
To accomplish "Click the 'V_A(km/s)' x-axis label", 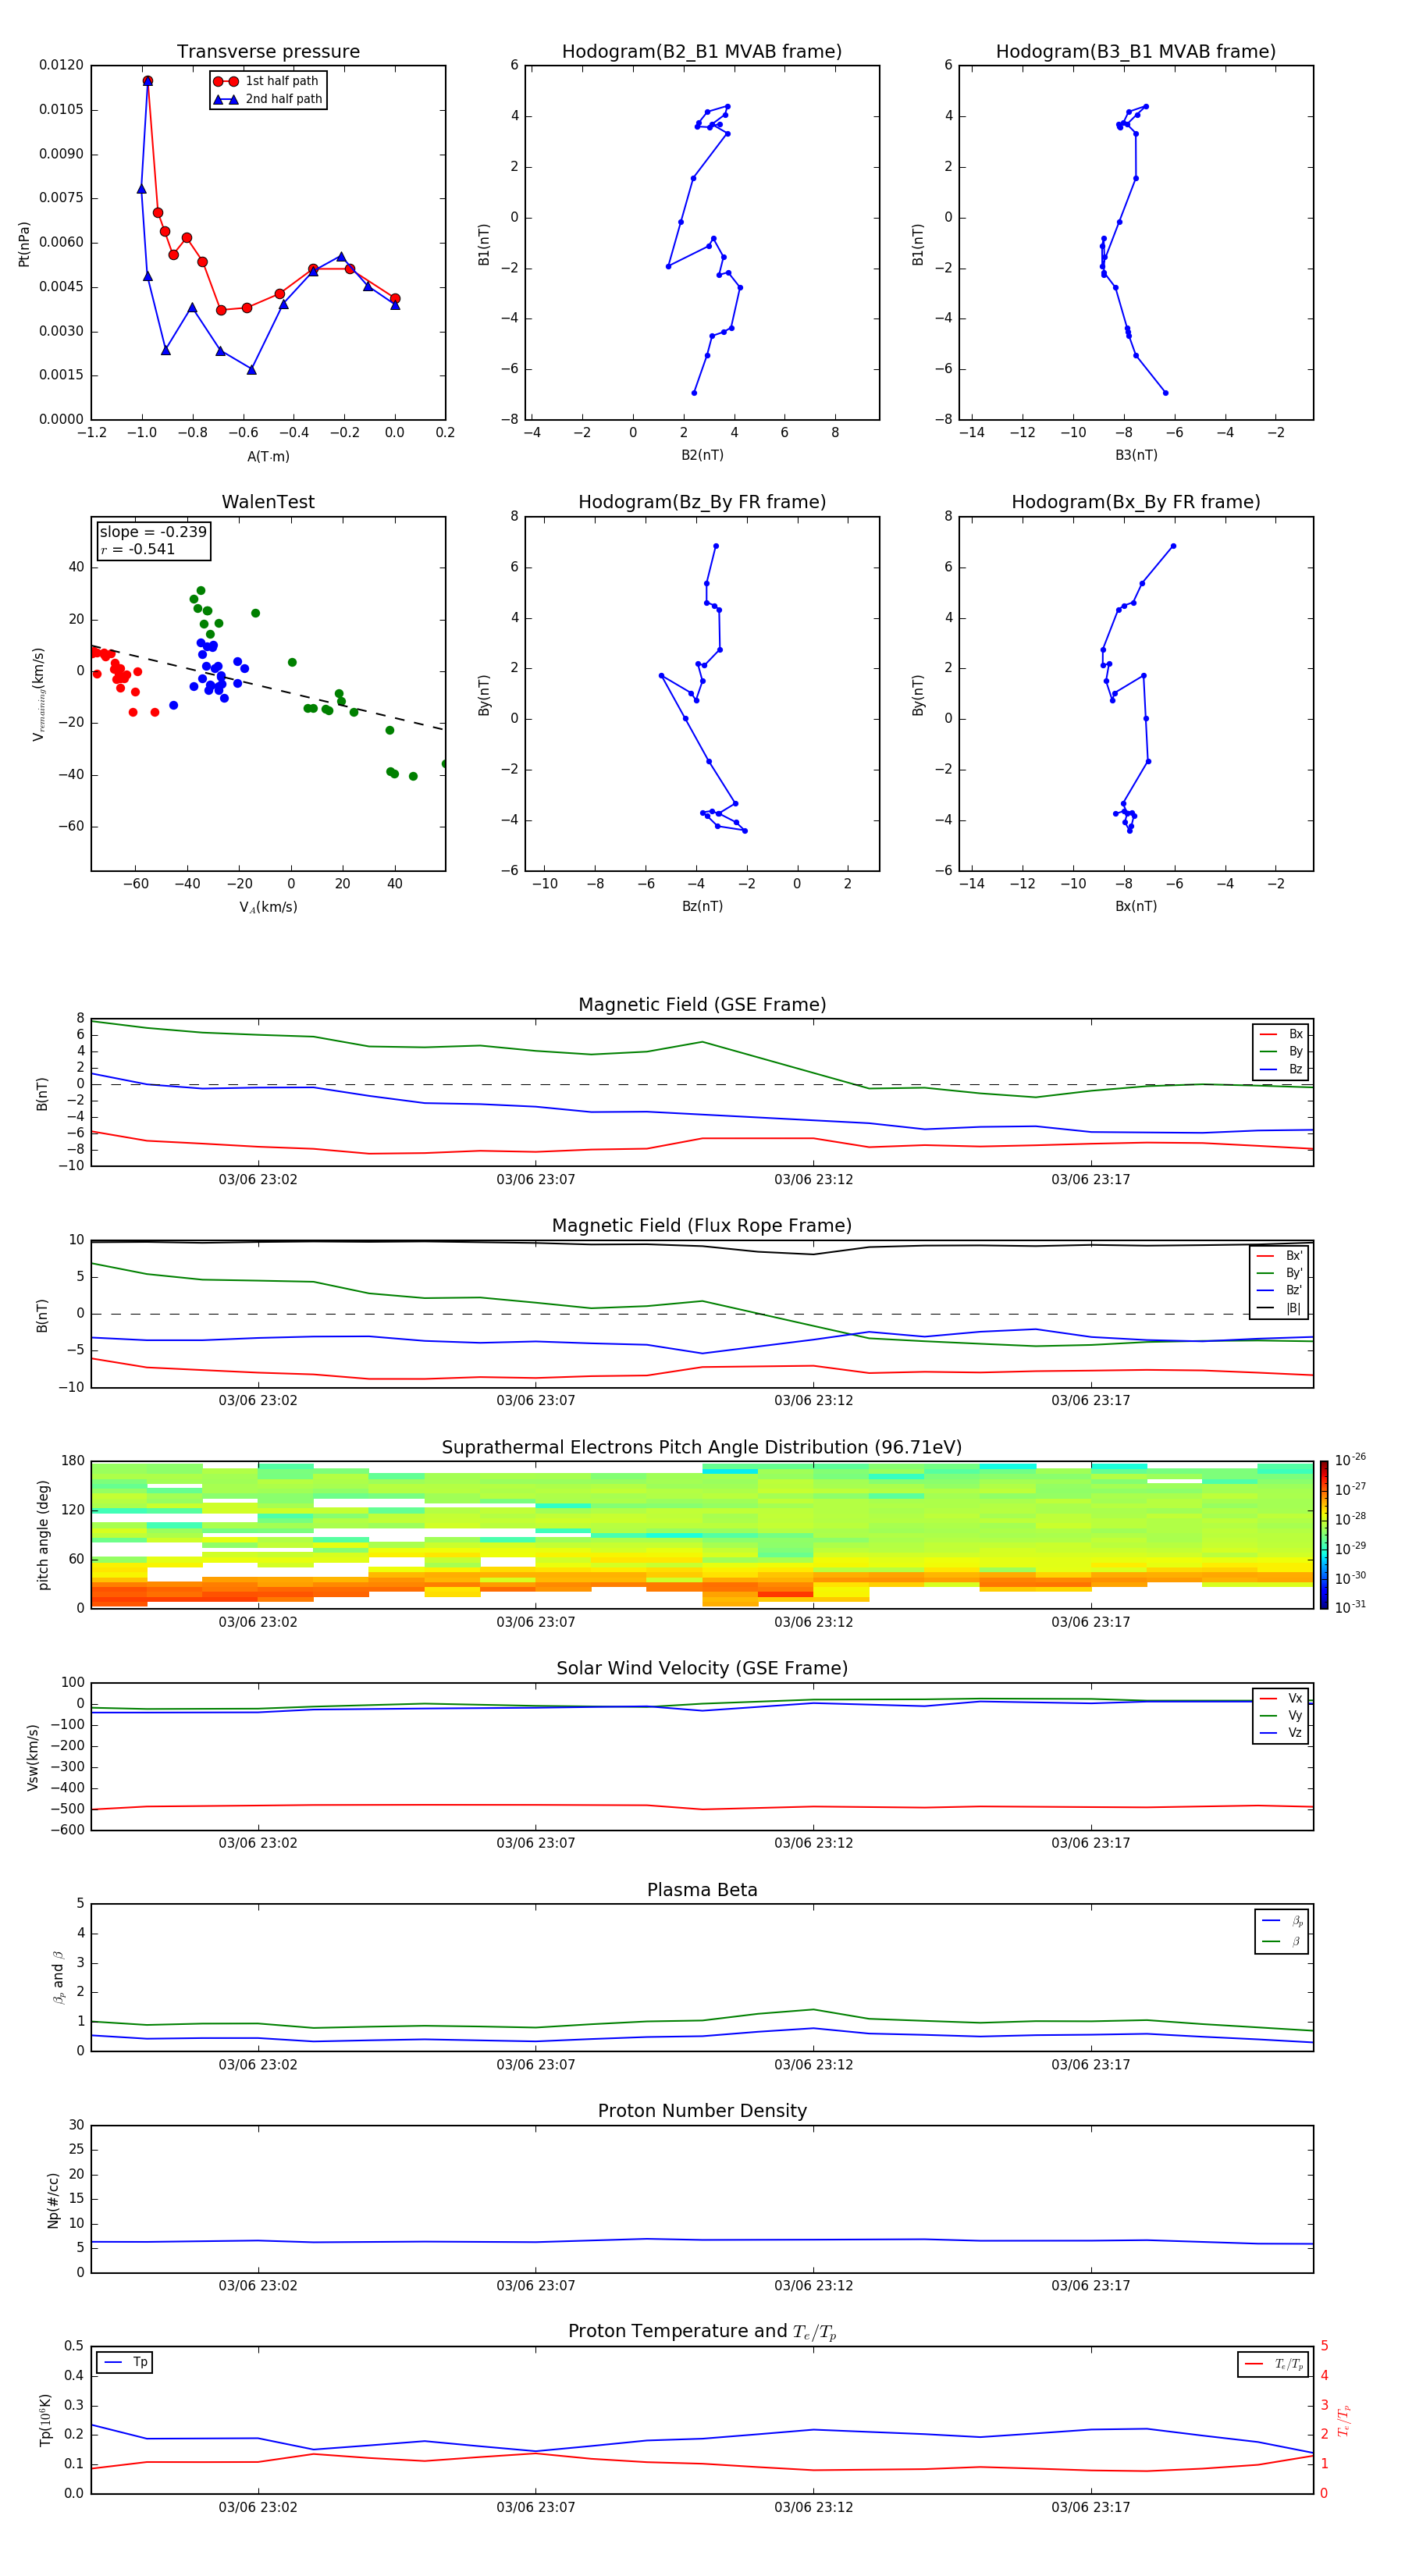I will [268, 907].
